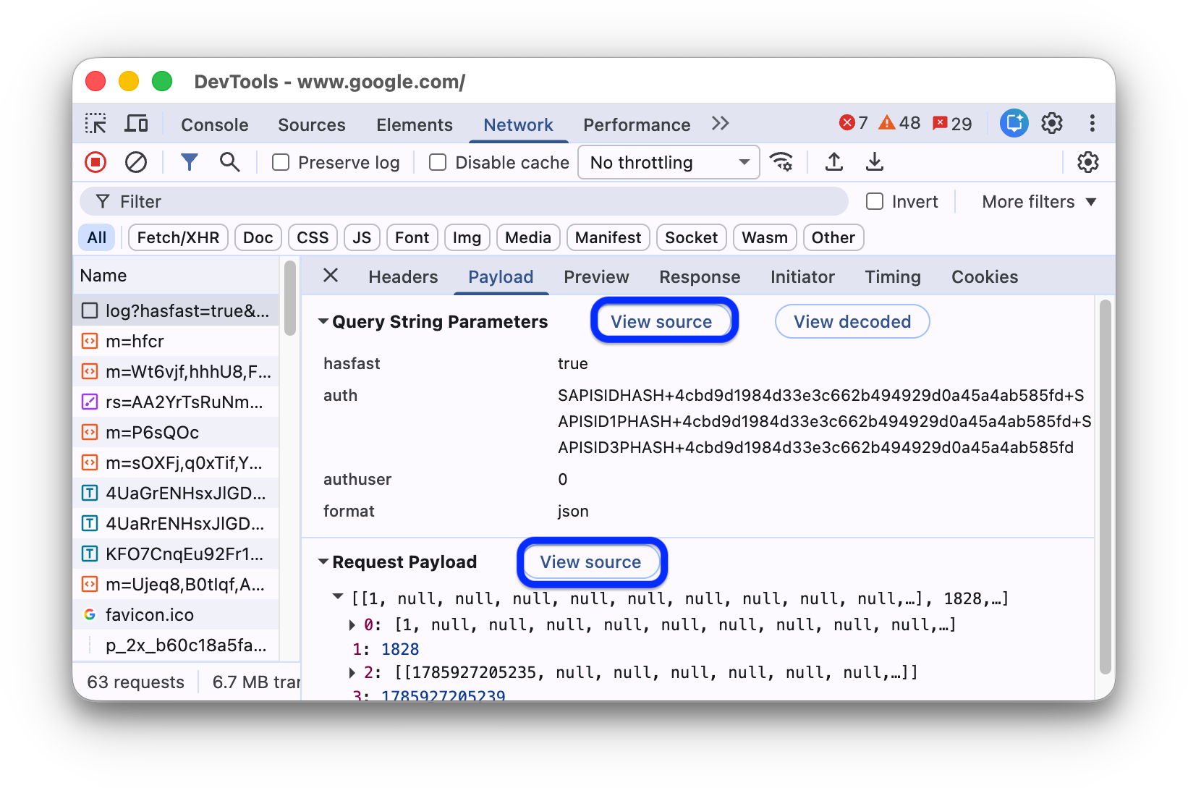Viewport: 1188px width, 788px height.
Task: Open the No throttling dropdown
Action: click(x=669, y=162)
